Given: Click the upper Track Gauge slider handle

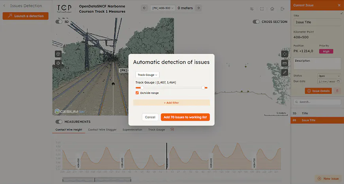Looking at the screenshot, I should click(x=203, y=87).
